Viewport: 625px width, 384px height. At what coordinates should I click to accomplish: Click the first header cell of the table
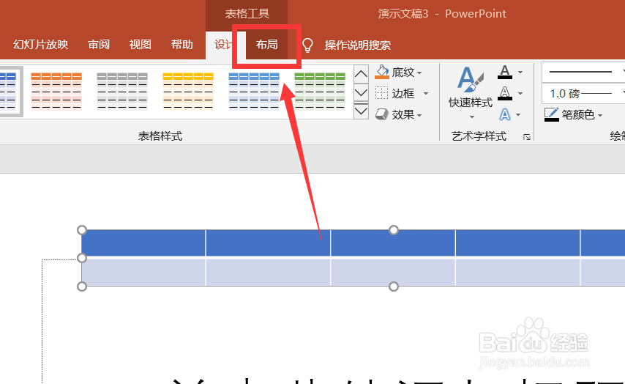(143, 243)
